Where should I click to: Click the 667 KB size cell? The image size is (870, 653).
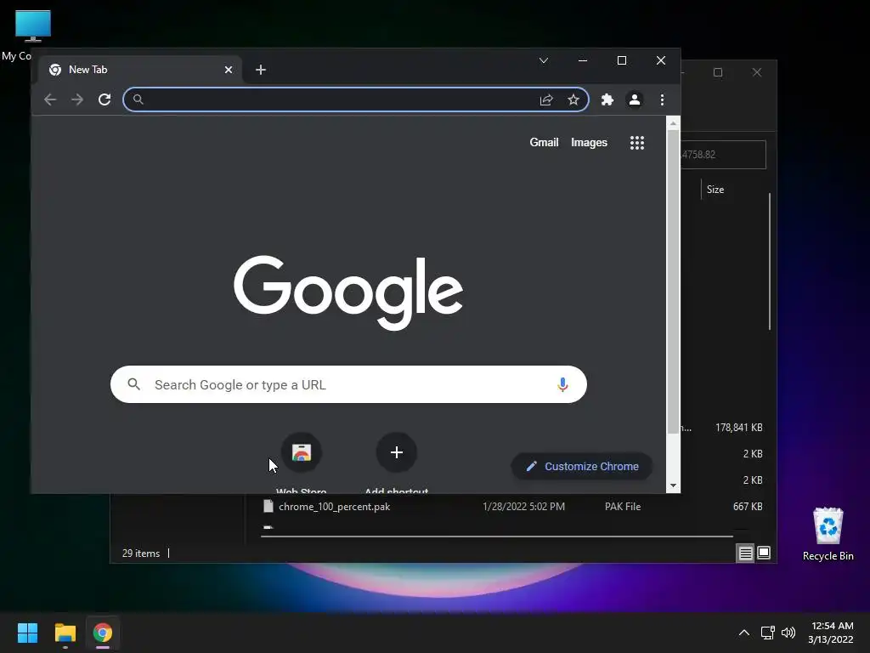[748, 507]
